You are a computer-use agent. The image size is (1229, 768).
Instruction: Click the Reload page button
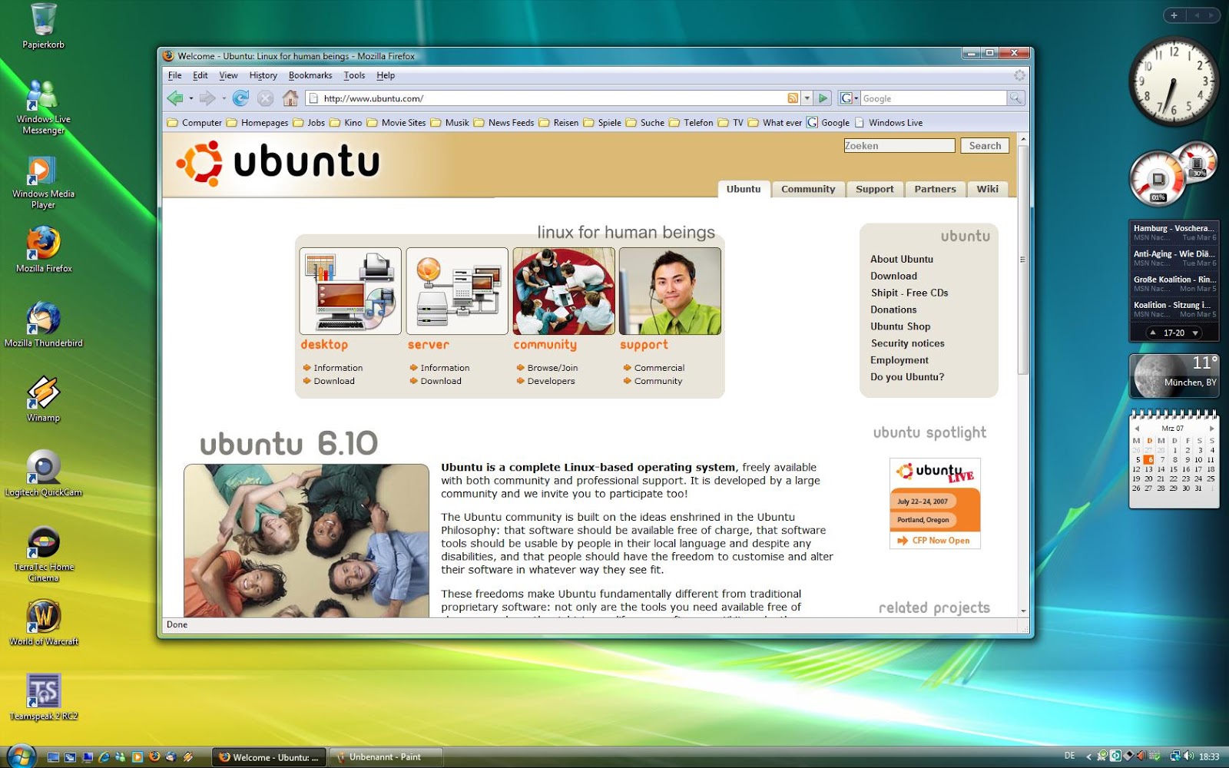click(240, 98)
